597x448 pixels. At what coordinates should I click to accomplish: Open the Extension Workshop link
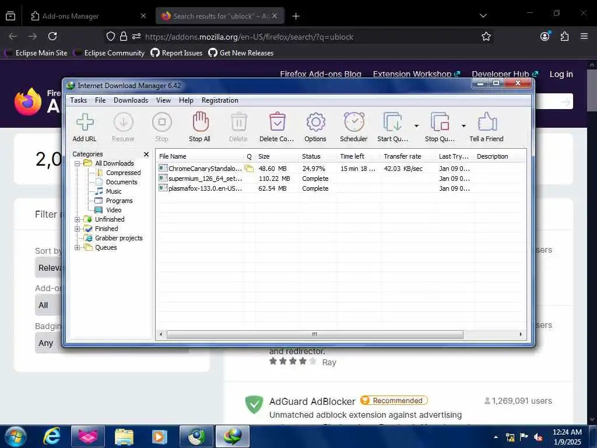[416, 74]
